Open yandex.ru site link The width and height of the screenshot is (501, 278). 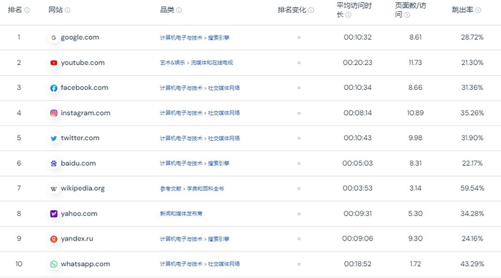(x=77, y=239)
